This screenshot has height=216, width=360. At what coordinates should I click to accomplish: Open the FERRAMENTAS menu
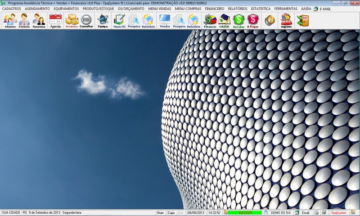pos(286,9)
